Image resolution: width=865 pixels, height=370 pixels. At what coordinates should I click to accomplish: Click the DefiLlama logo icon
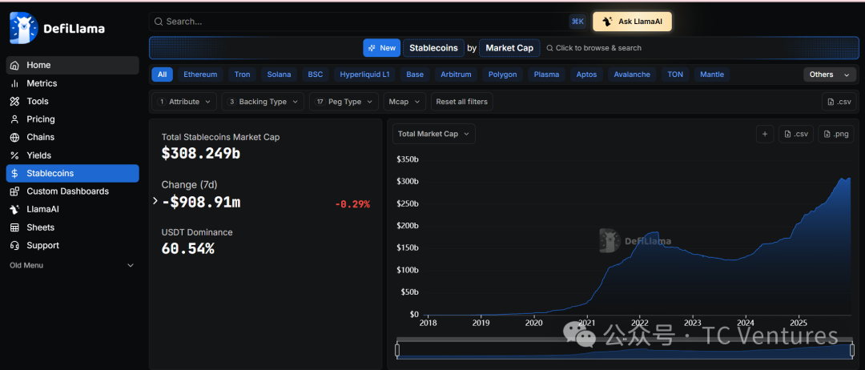pos(23,28)
